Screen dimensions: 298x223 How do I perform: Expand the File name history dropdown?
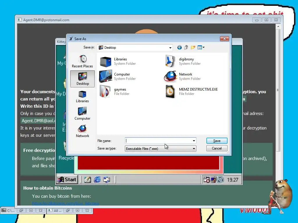point(194,141)
